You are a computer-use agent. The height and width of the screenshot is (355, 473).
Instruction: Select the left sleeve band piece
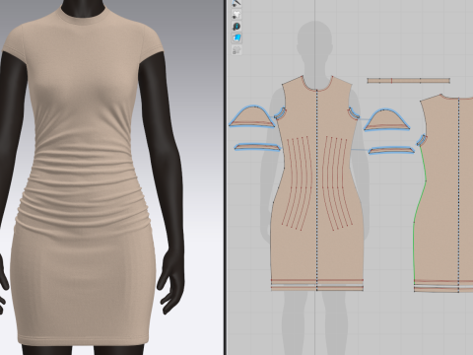pyautogui.click(x=257, y=147)
